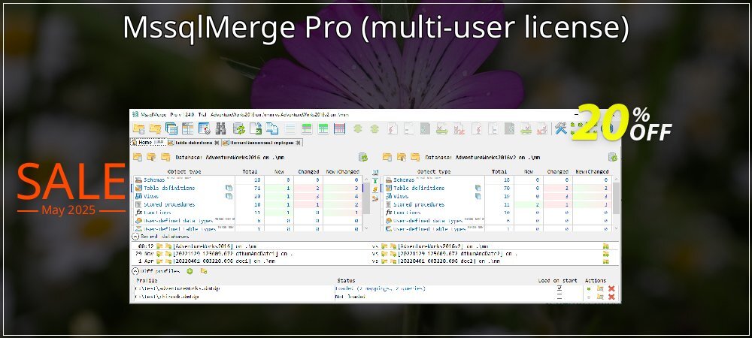Screen dimensions: 752x338
Task: Click the export to Excel icon
Action: click(256, 128)
